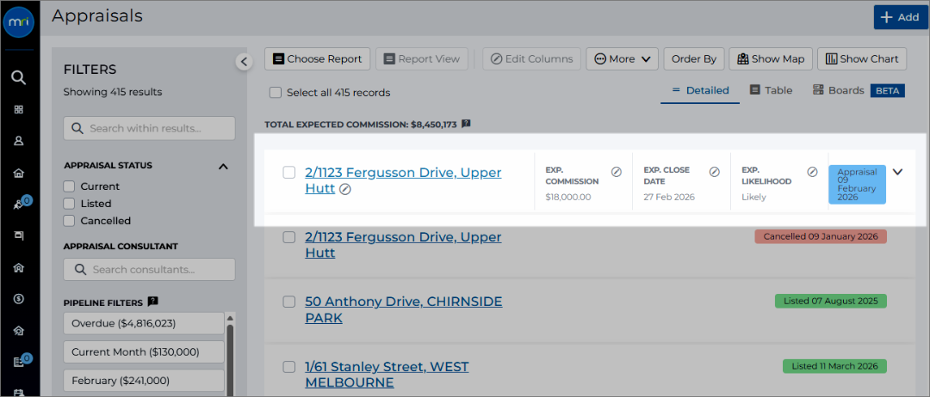This screenshot has width=930, height=397.
Task: Edit Exp. Close Date with its pencil icon
Action: (715, 172)
